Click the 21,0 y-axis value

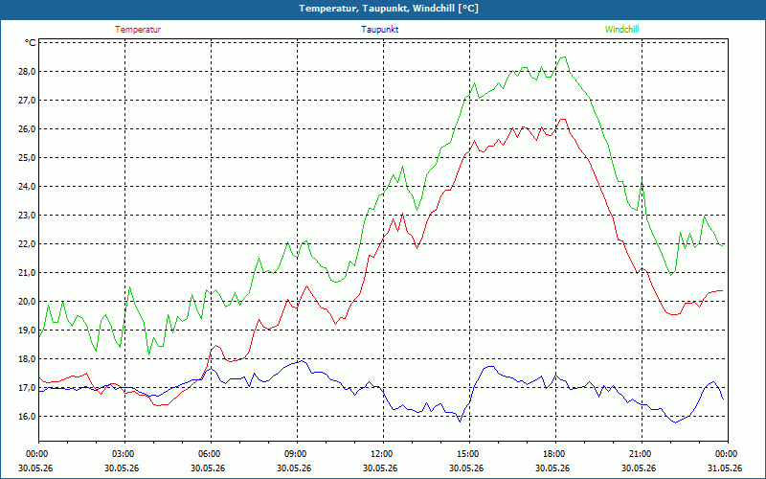tap(28, 273)
